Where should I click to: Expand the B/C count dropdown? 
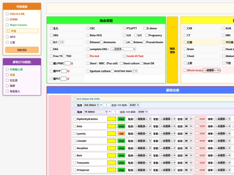[x=62, y=42]
